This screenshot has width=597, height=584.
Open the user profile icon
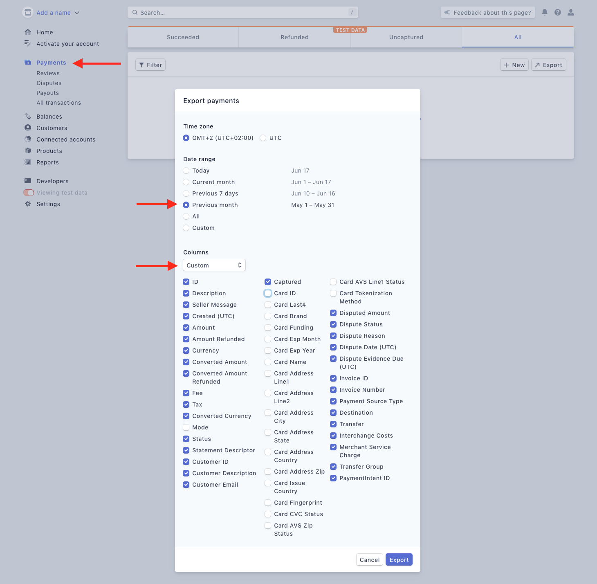pyautogui.click(x=571, y=12)
